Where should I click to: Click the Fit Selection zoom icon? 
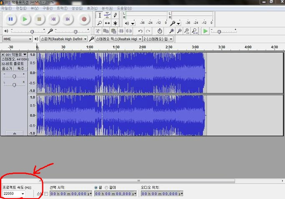(x=187, y=31)
